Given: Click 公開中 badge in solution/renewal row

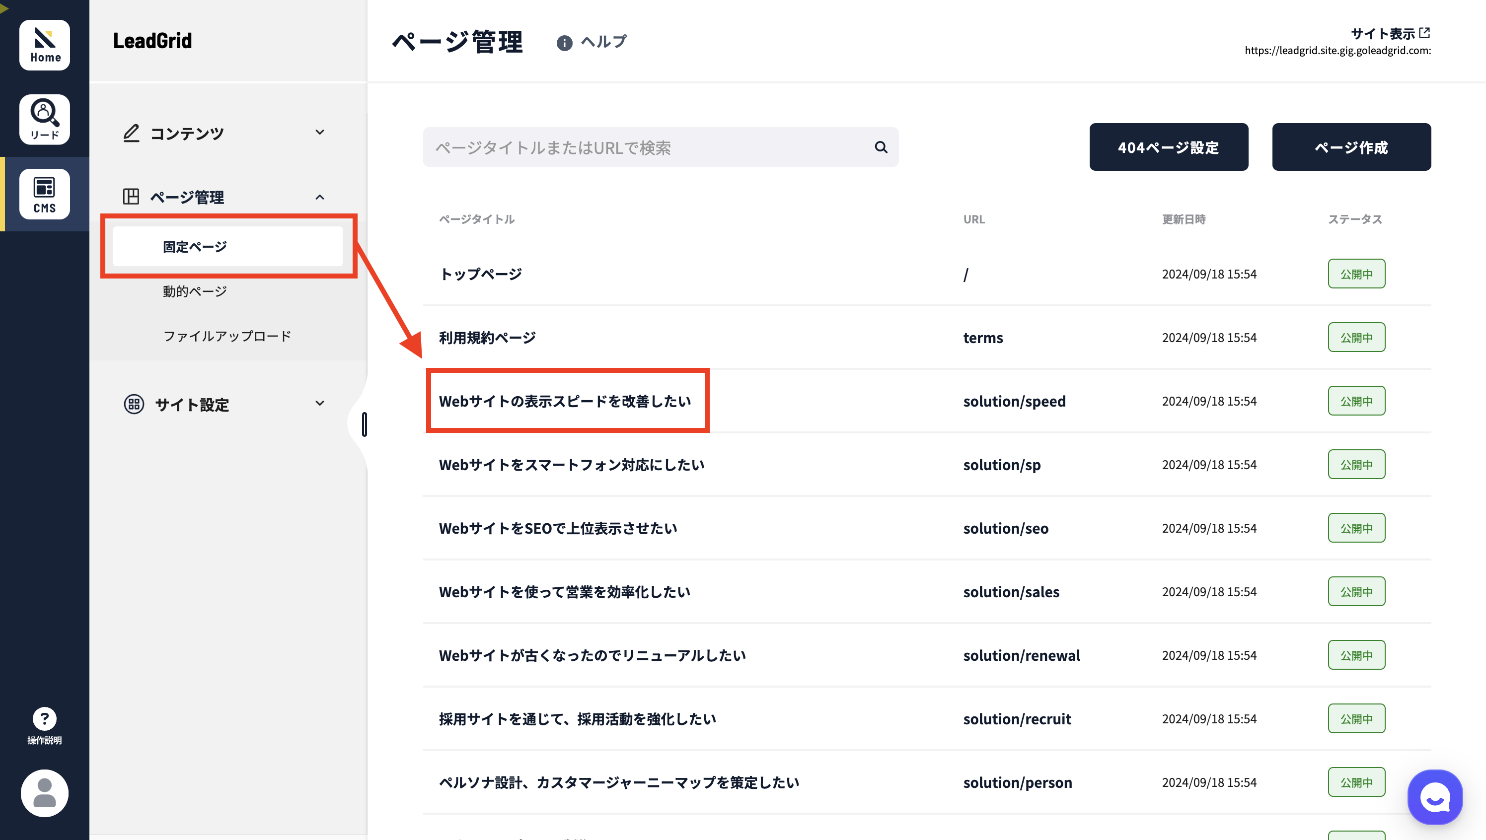Looking at the screenshot, I should (x=1357, y=655).
